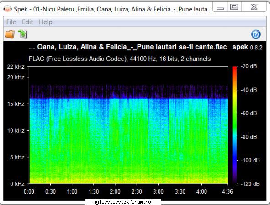The height and width of the screenshot is (205, 270).
Task: Click the 2:30 time label
Action: pos(137,192)
